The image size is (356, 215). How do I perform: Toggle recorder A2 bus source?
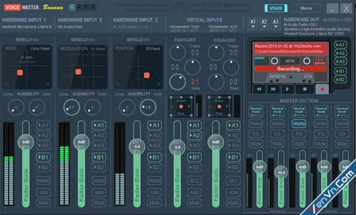coord(340,53)
